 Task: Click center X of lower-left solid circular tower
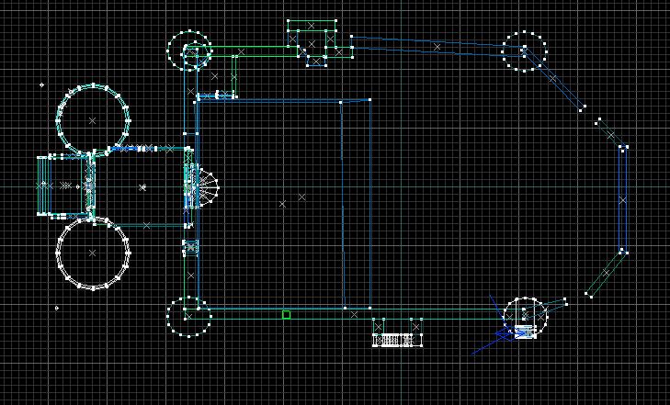92,253
